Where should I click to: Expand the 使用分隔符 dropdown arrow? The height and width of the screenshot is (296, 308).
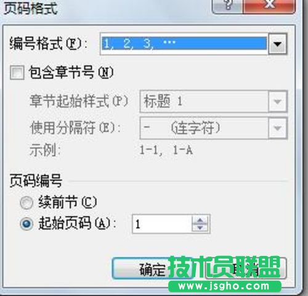point(277,128)
